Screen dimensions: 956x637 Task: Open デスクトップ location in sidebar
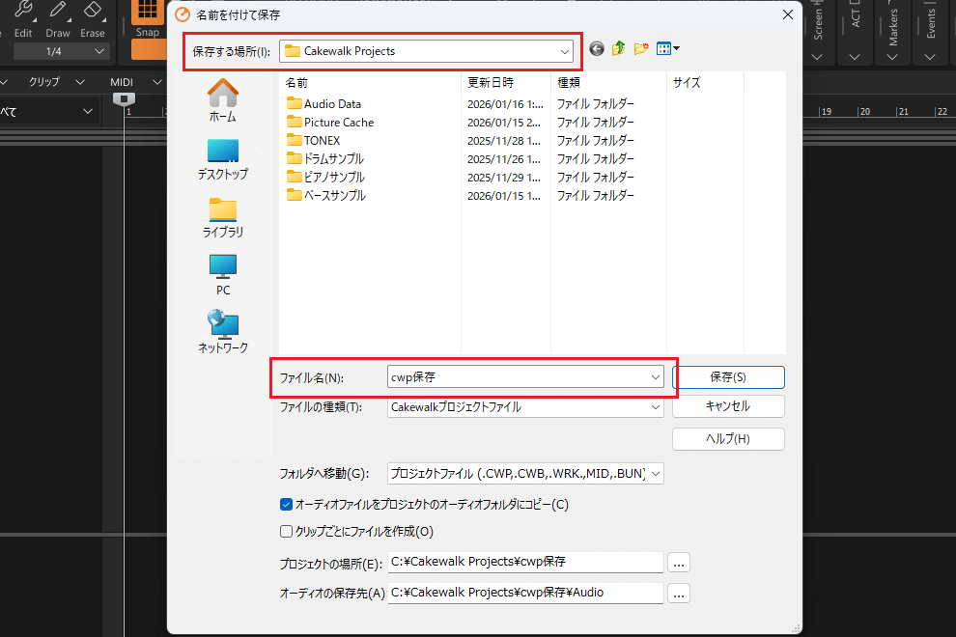[223, 158]
